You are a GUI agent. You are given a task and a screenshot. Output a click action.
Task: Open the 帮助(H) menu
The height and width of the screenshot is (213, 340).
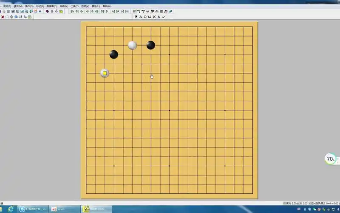click(107, 6)
